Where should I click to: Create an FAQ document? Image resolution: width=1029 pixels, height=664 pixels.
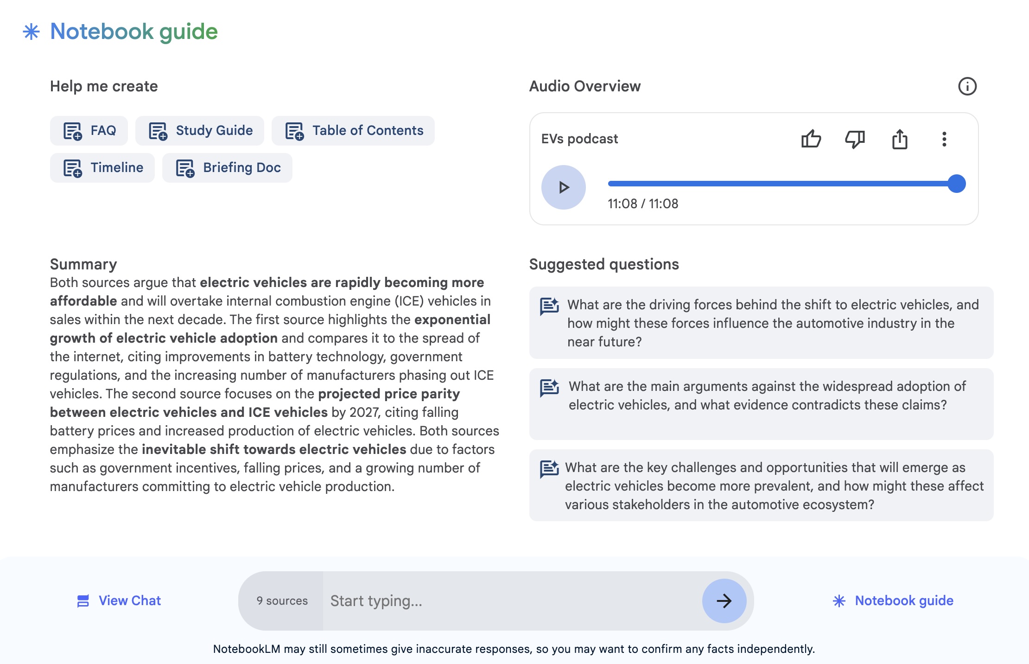89,131
